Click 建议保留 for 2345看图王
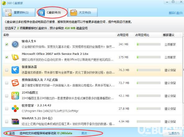184x137 pixels. coord(170,96)
